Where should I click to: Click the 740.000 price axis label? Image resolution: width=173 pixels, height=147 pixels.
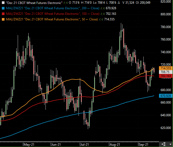click(166, 52)
